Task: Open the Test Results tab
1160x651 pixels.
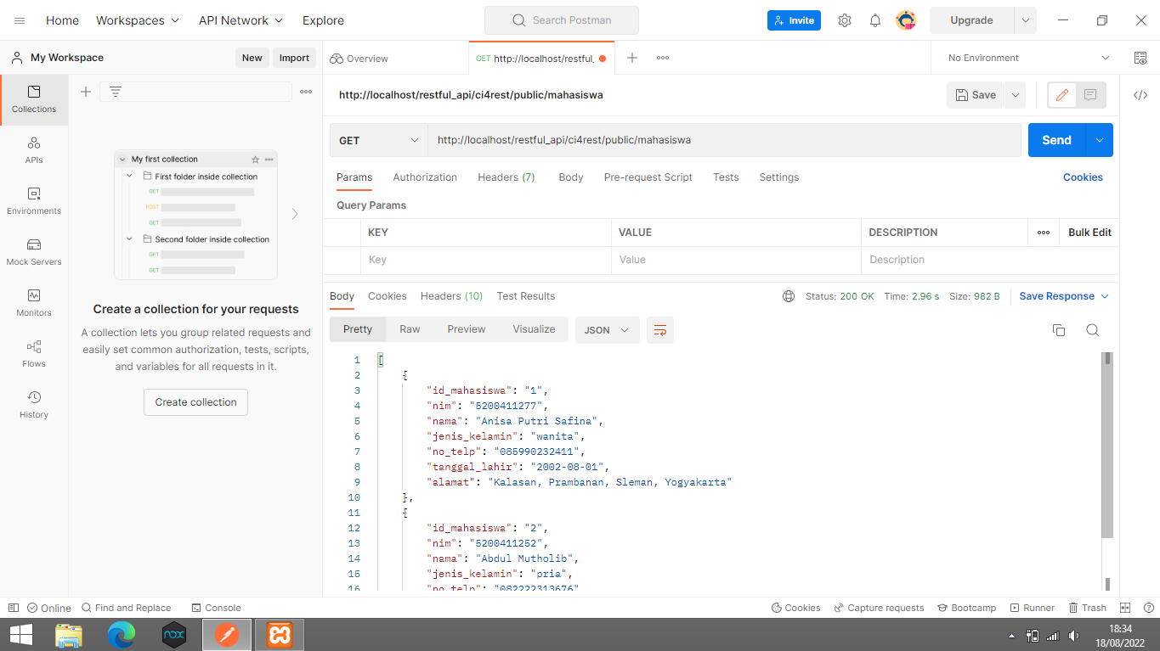Action: (x=526, y=296)
